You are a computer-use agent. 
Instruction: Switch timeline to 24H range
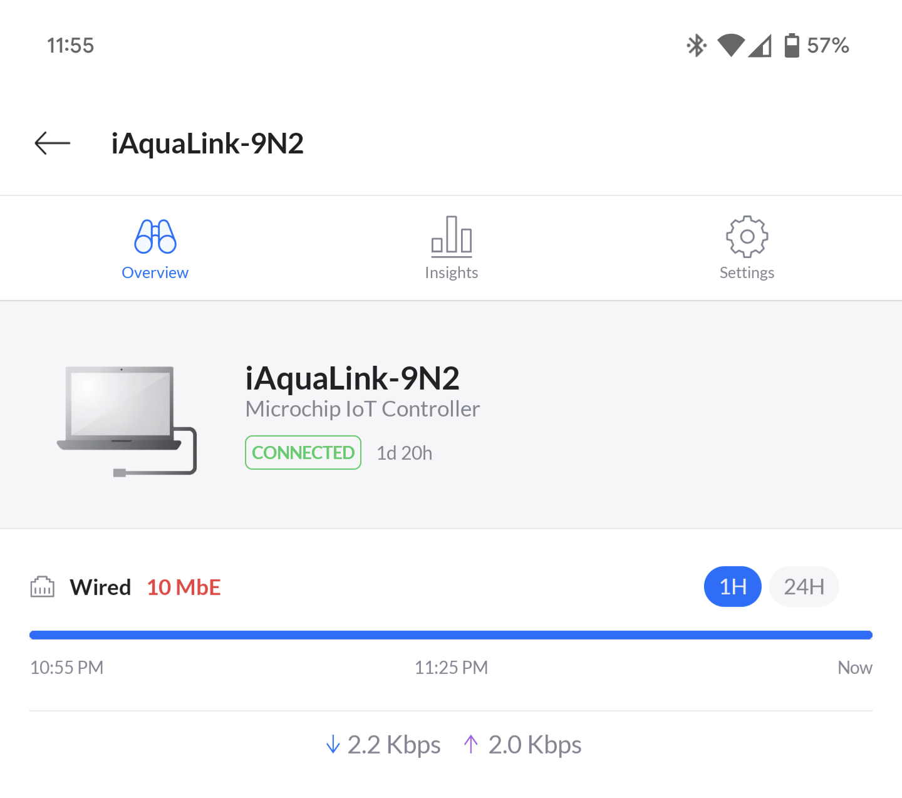[x=804, y=587]
